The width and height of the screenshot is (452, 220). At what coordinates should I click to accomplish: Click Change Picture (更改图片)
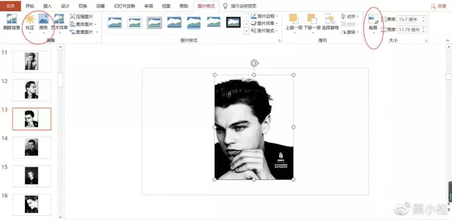click(x=83, y=24)
